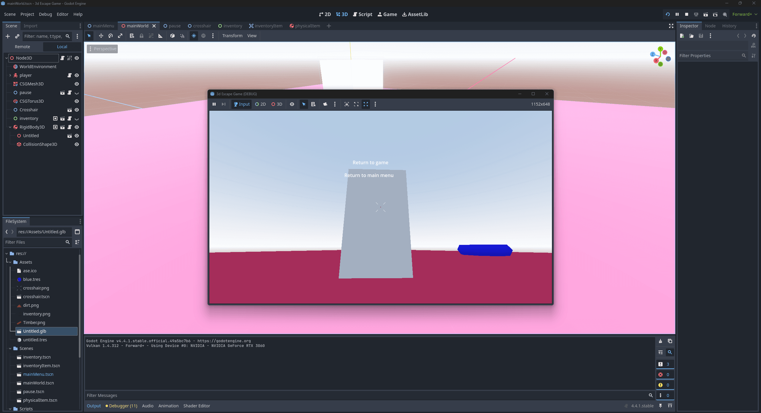
Task: Click the Input button in game window
Action: click(241, 104)
